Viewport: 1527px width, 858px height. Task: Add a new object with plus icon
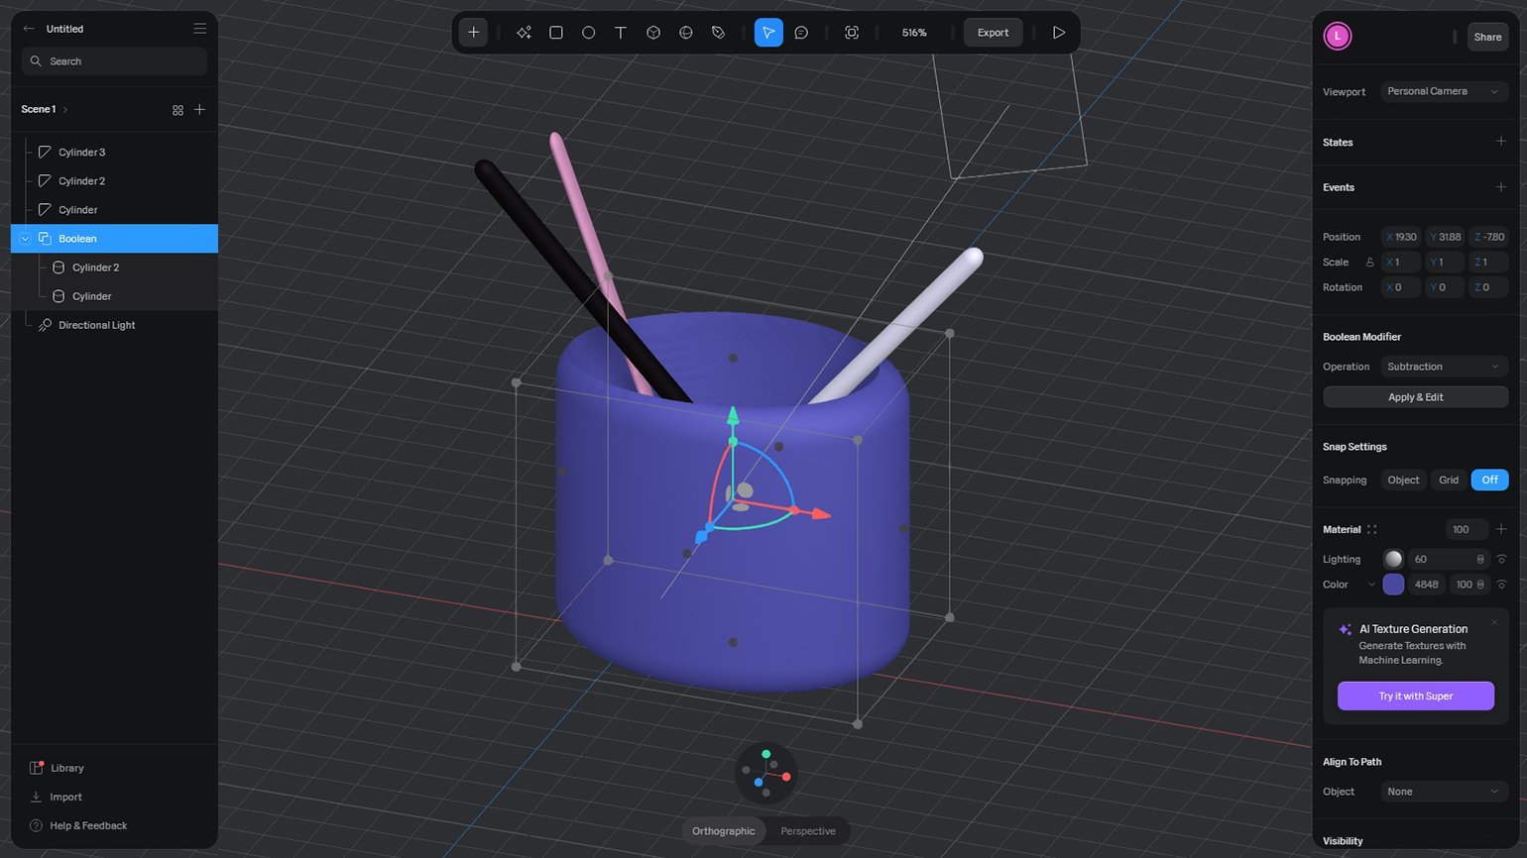point(474,33)
